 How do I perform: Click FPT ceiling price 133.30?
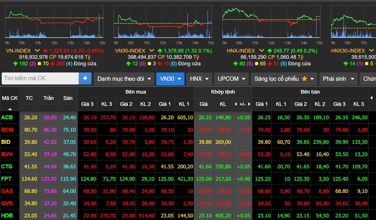pyautogui.click(x=49, y=179)
